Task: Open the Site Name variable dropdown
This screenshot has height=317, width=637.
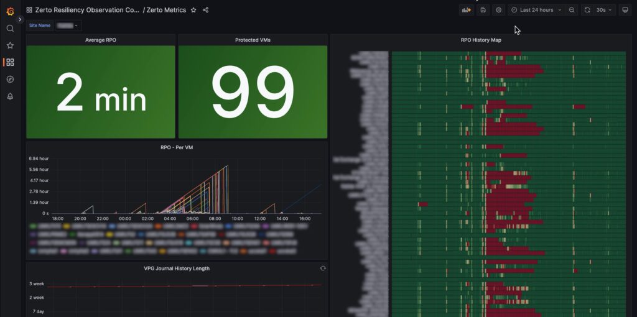Action: coord(67,25)
